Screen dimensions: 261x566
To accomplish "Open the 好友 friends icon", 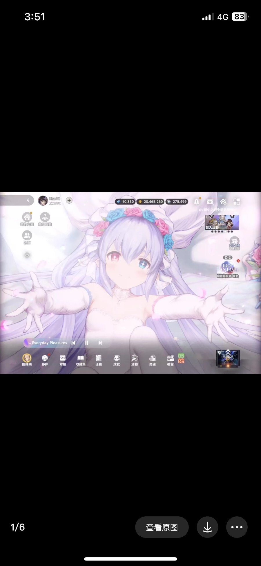I will coord(27,237).
